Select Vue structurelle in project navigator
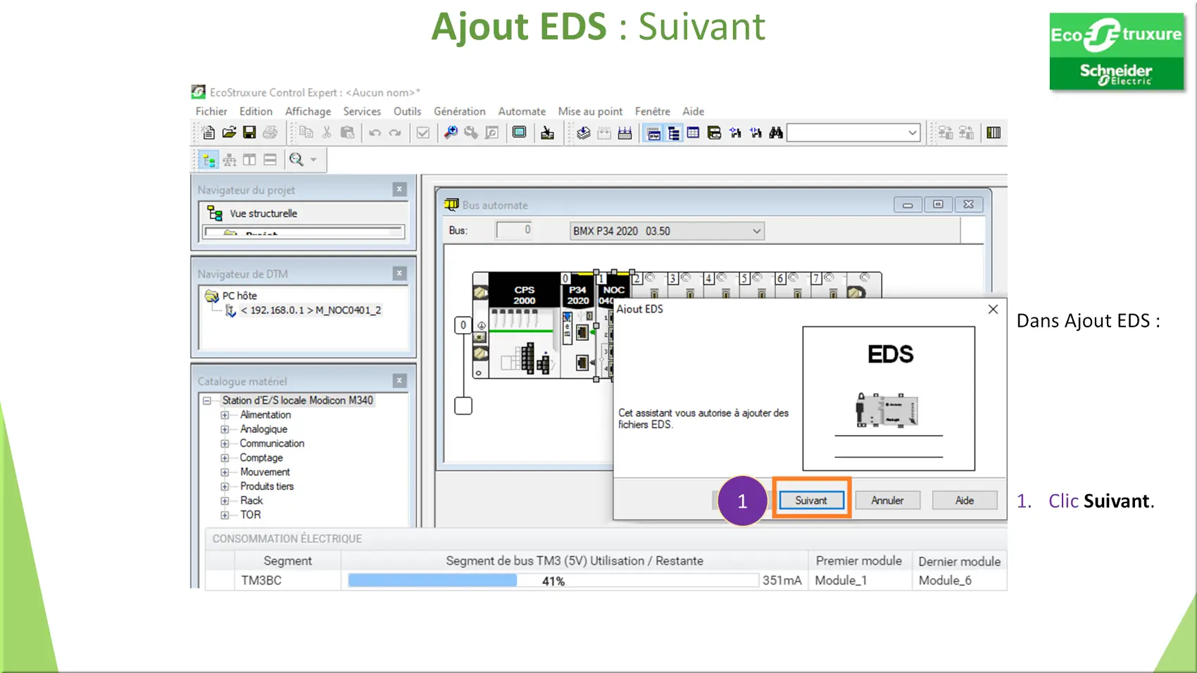The image size is (1197, 673). [x=263, y=213]
